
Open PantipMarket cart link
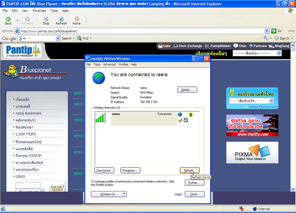[x=218, y=46]
